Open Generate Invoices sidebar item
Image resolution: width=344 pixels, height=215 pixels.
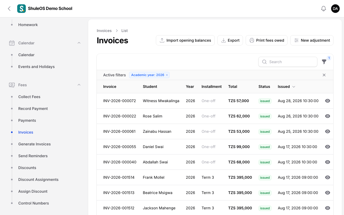tap(34, 144)
